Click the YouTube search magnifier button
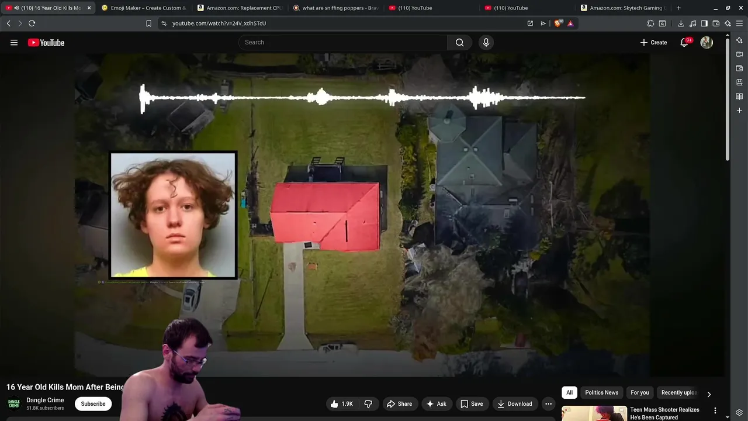Screen dimensions: 748x421 460,42
